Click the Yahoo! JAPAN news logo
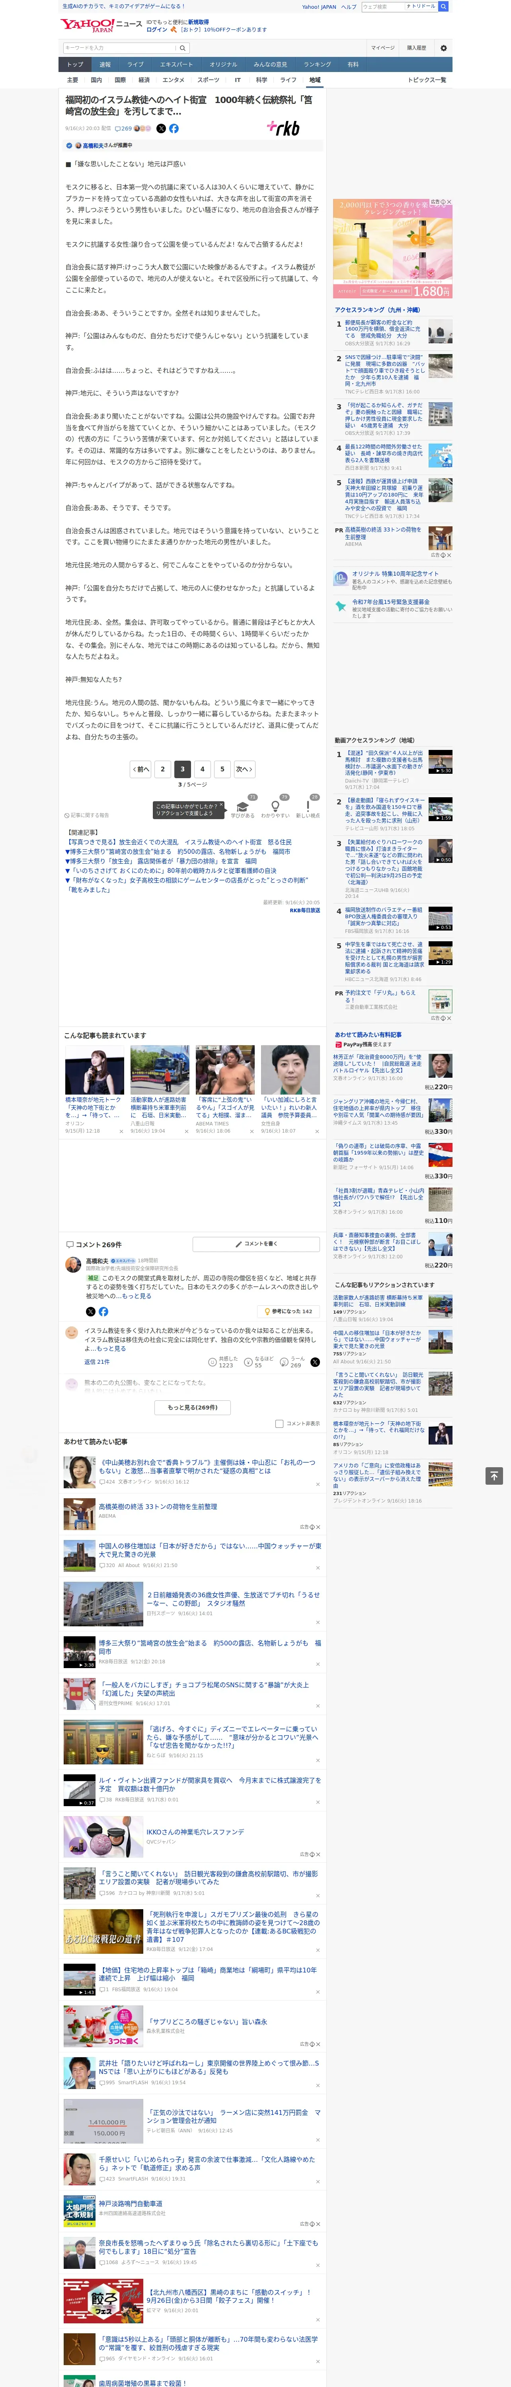This screenshot has height=2387, width=511. (100, 25)
